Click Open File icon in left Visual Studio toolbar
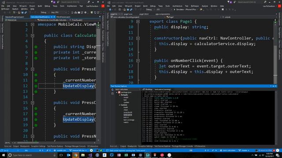The width and height of the screenshot is (282, 158). (x=19, y=13)
